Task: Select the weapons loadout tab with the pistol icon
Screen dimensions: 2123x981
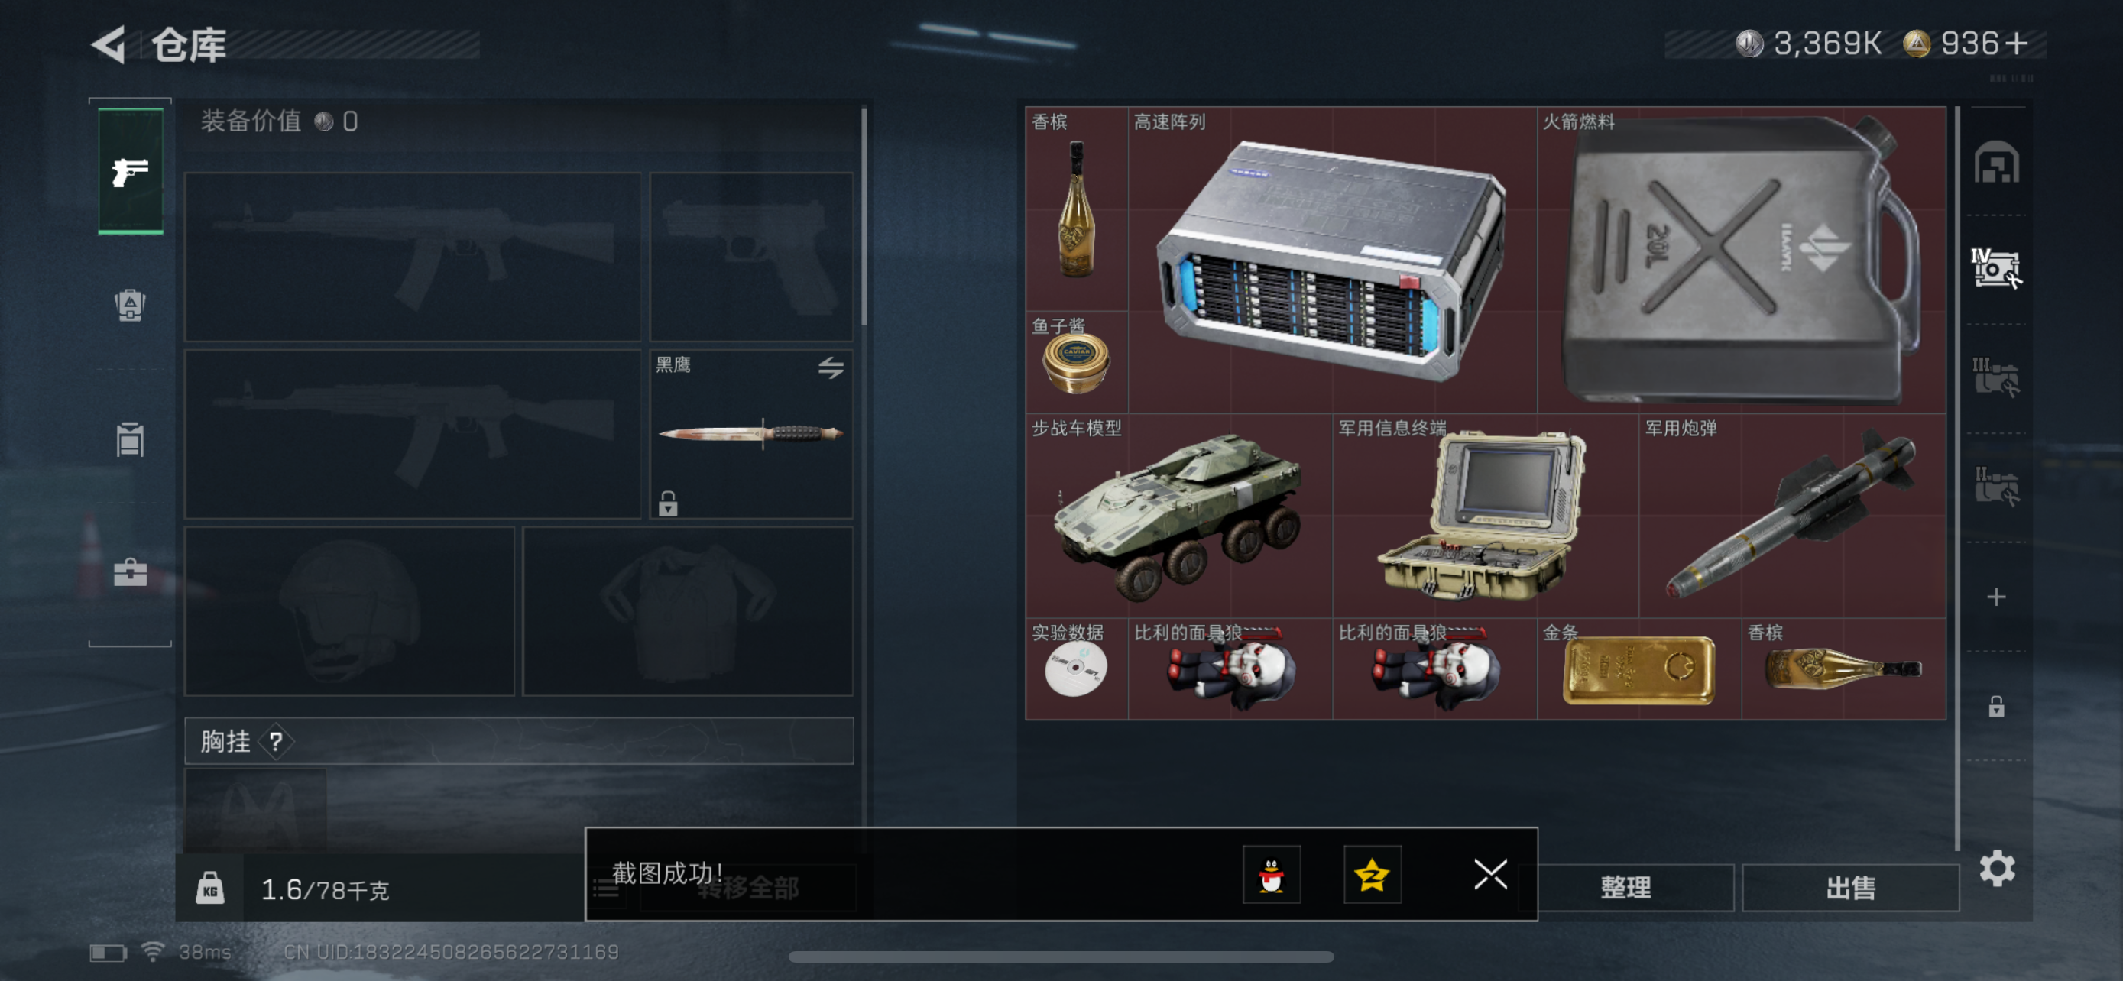Action: tap(130, 171)
